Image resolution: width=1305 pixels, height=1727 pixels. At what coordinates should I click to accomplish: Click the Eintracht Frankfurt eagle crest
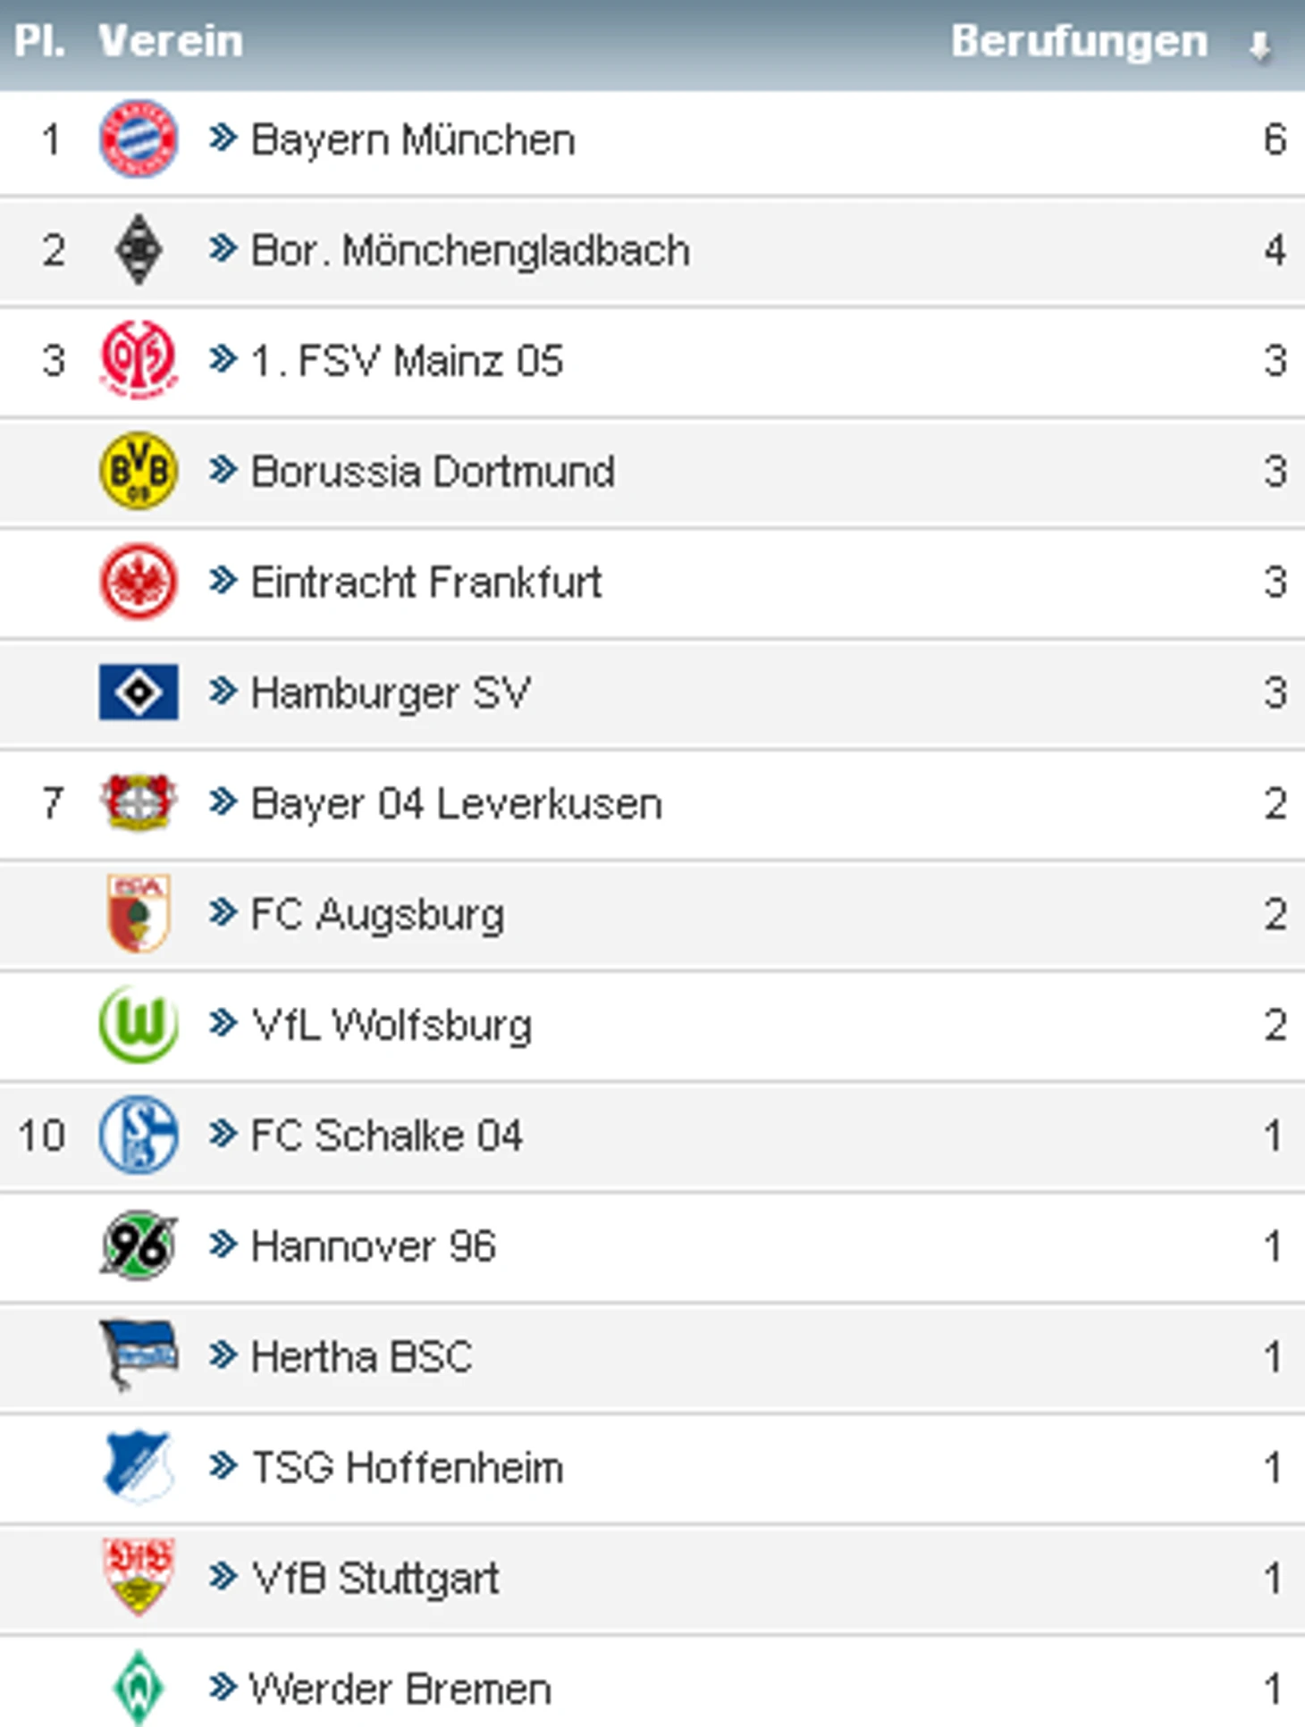point(139,582)
